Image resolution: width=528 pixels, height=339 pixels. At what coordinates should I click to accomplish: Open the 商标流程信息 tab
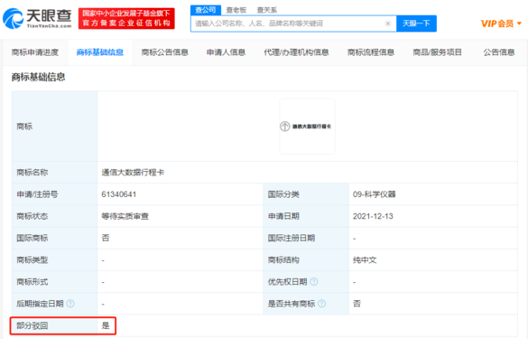coord(371,52)
